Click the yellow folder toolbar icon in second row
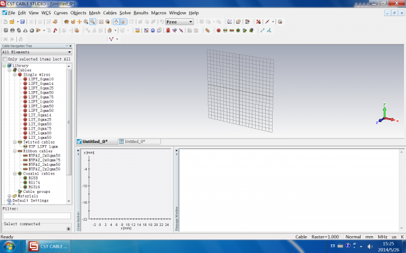This screenshot has width=406, height=253. tap(137, 30)
